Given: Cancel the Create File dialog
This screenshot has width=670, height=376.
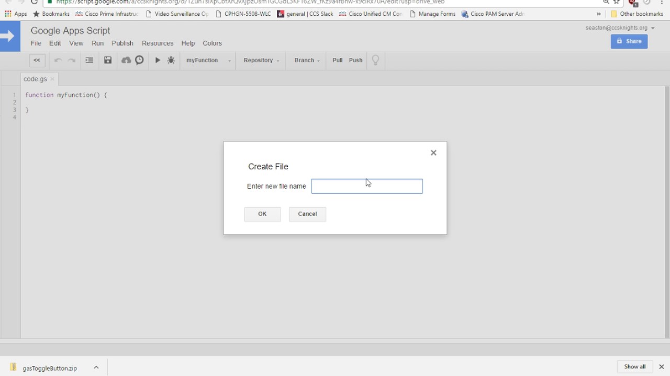Looking at the screenshot, I should coord(307,214).
